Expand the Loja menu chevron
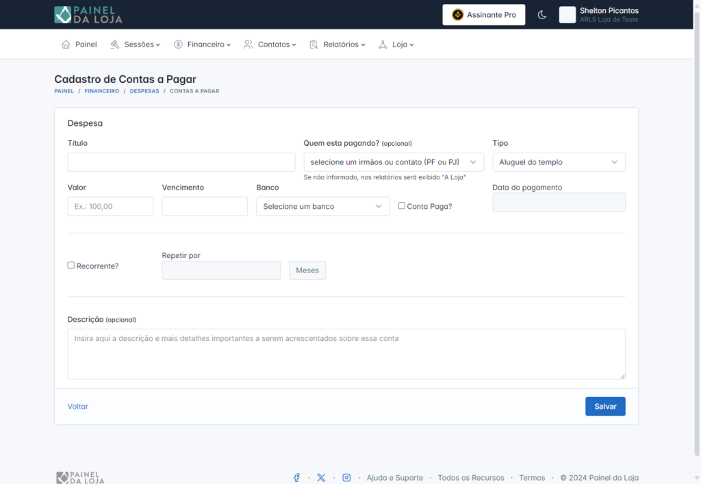 pyautogui.click(x=411, y=44)
